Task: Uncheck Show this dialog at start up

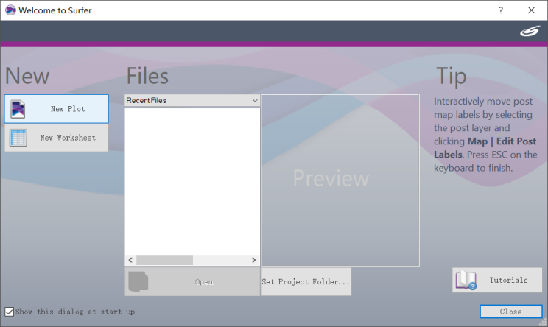Action: [x=10, y=312]
